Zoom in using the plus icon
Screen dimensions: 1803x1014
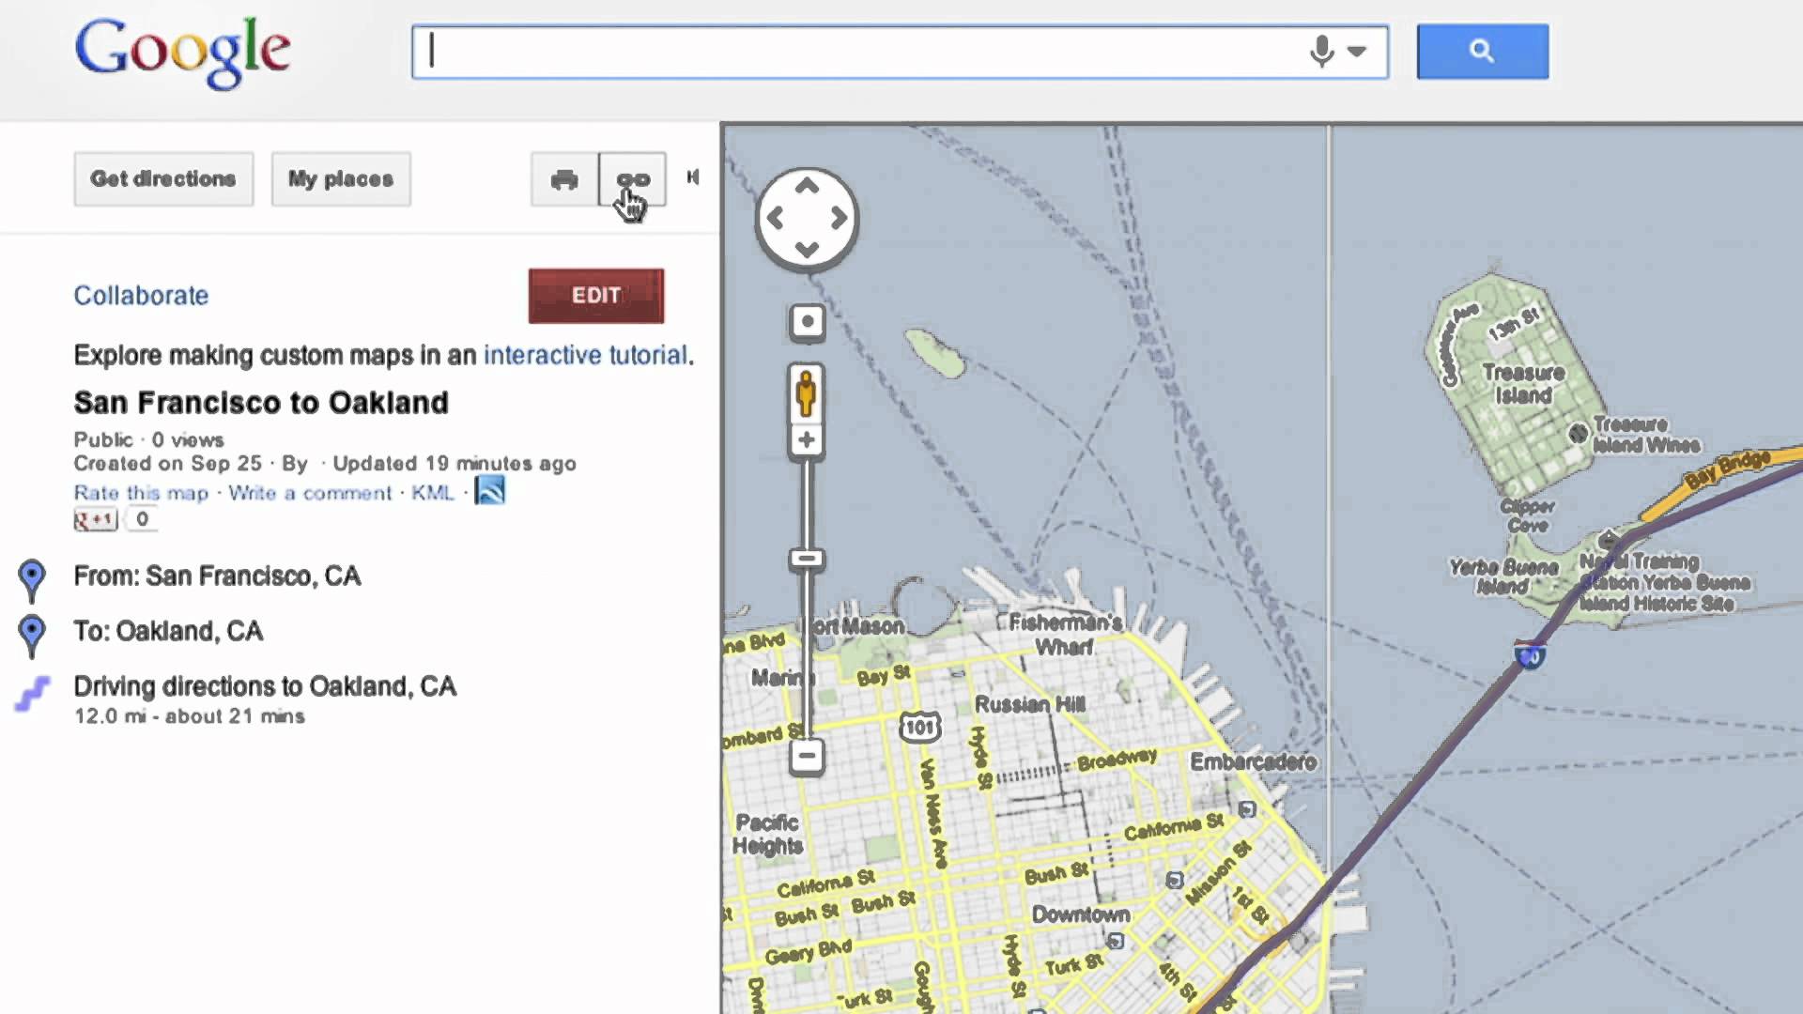coord(806,439)
